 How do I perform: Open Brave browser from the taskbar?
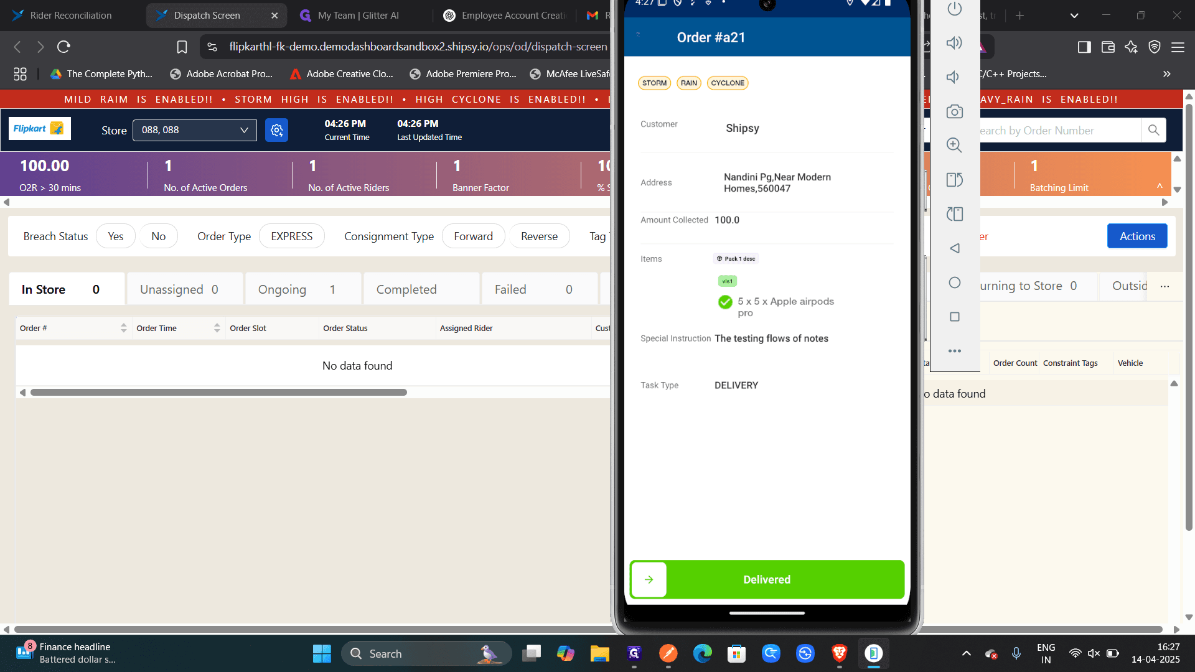[840, 653]
